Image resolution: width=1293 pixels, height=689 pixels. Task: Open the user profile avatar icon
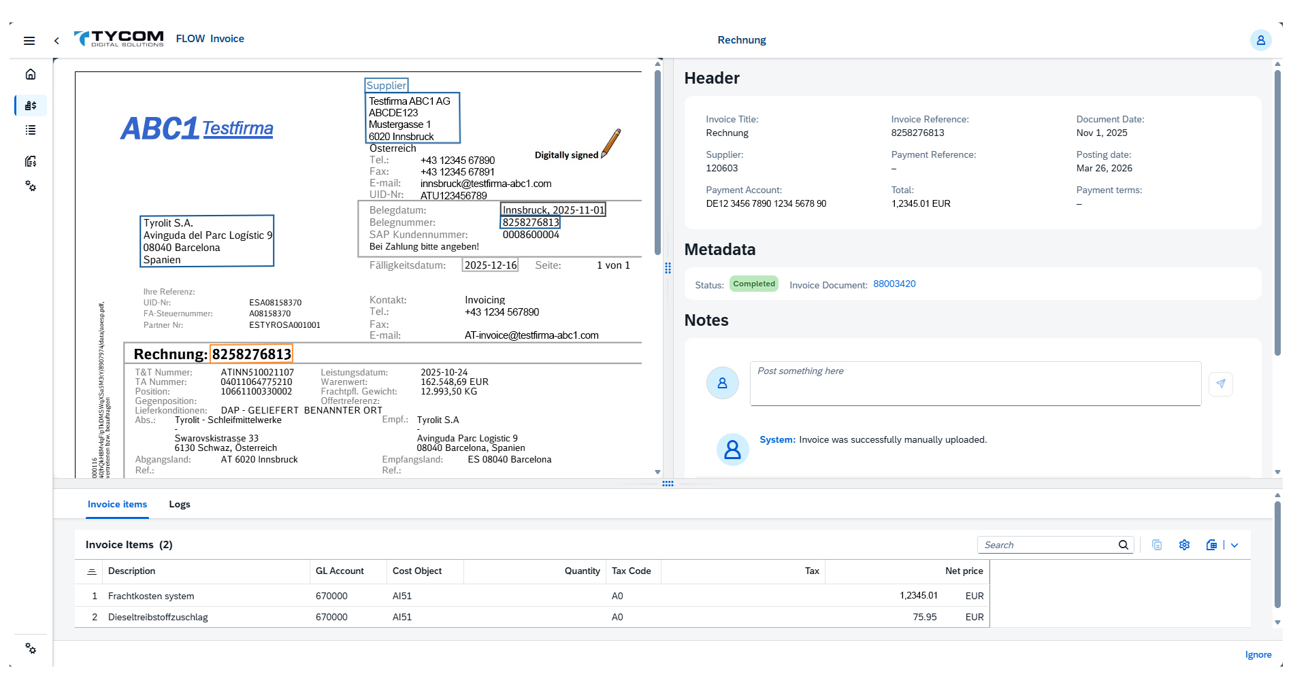click(x=1261, y=39)
